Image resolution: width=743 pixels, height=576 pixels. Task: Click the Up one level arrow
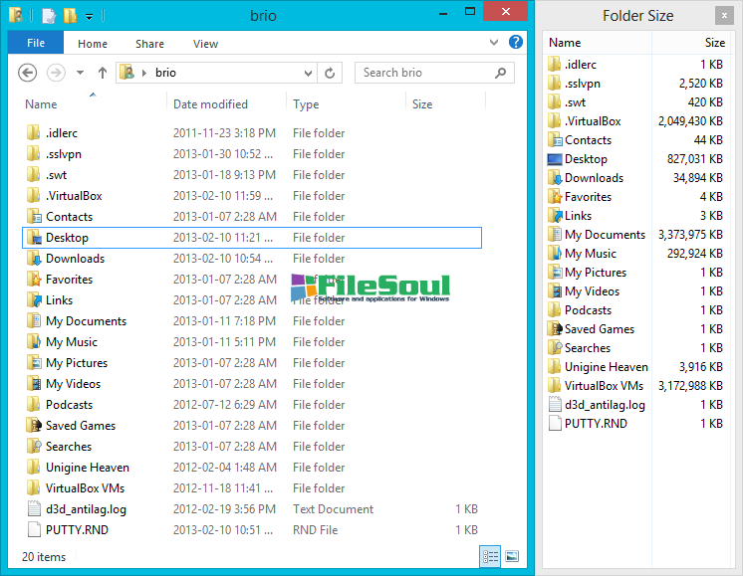tap(102, 73)
